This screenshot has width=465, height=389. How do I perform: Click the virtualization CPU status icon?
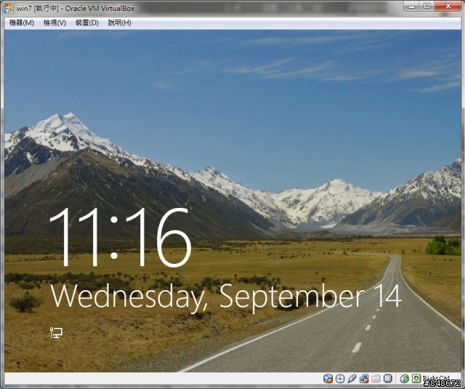click(x=387, y=379)
